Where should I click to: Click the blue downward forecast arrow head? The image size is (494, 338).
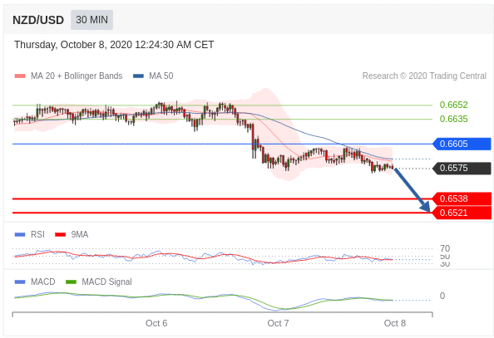pos(426,207)
